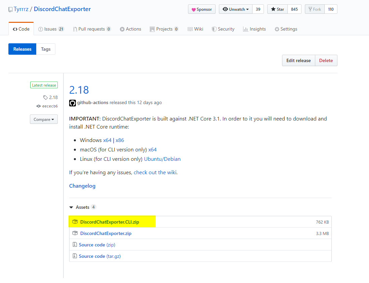The height and width of the screenshot is (283, 369).
Task: Open the Insights tab
Action: click(255, 29)
